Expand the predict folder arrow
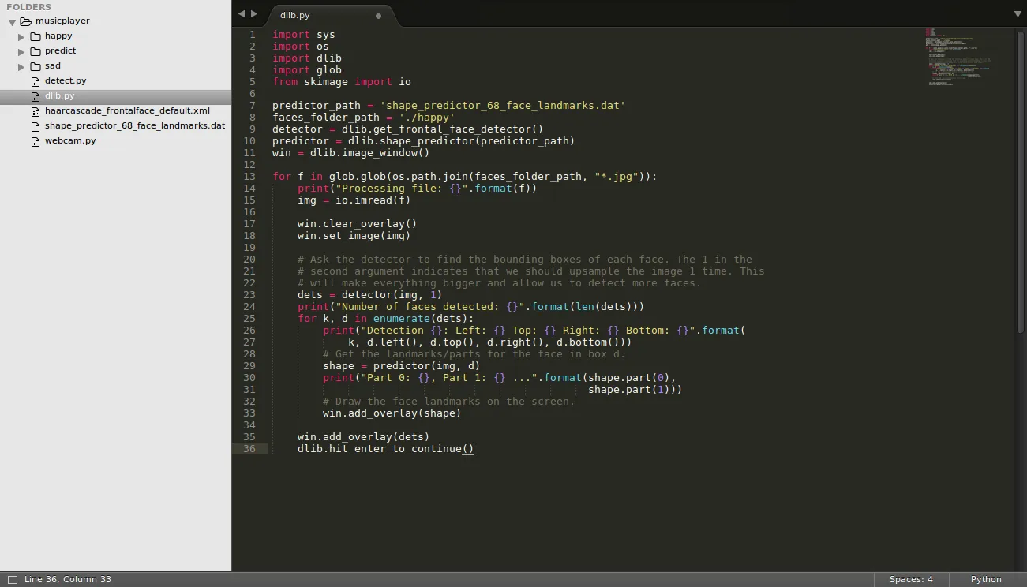1027x587 pixels. click(21, 51)
